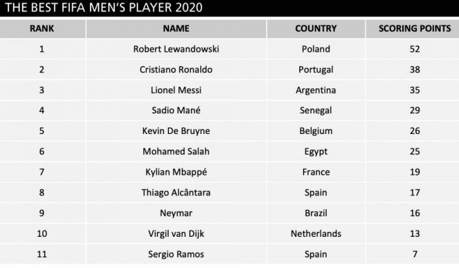Screen dimensions: 459x268
Task: Select the Sadio Mané cell
Action: point(176,110)
